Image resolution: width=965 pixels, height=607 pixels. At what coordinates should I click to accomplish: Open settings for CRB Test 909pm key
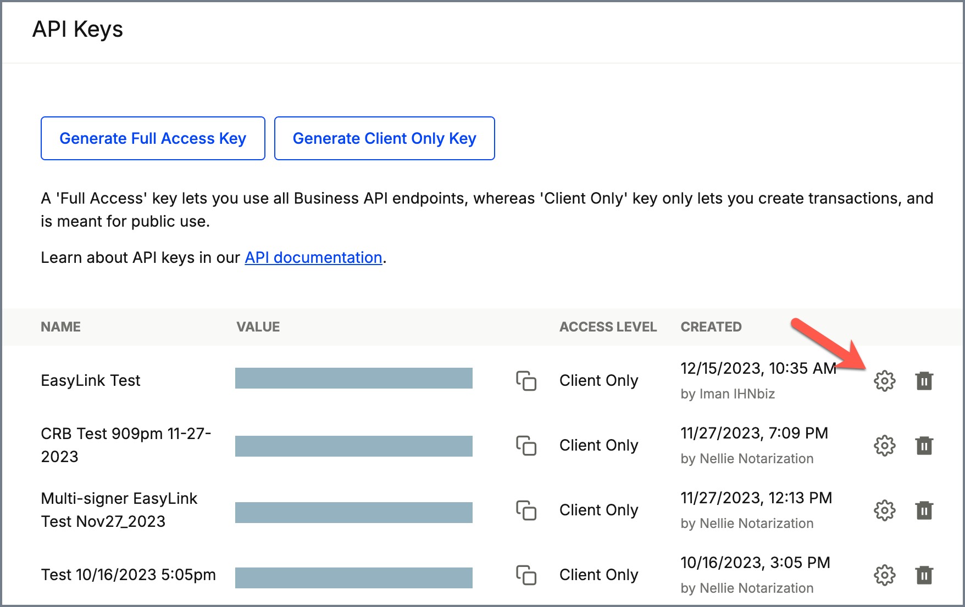884,446
